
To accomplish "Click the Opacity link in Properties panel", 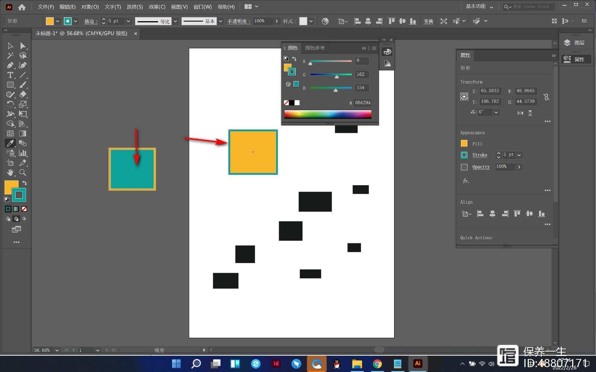I will (481, 167).
